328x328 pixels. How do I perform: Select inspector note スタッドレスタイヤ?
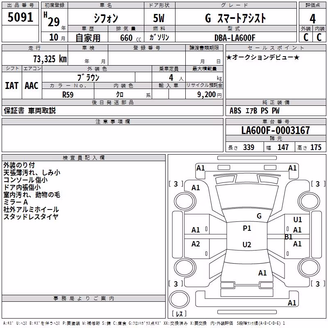coord(31,216)
